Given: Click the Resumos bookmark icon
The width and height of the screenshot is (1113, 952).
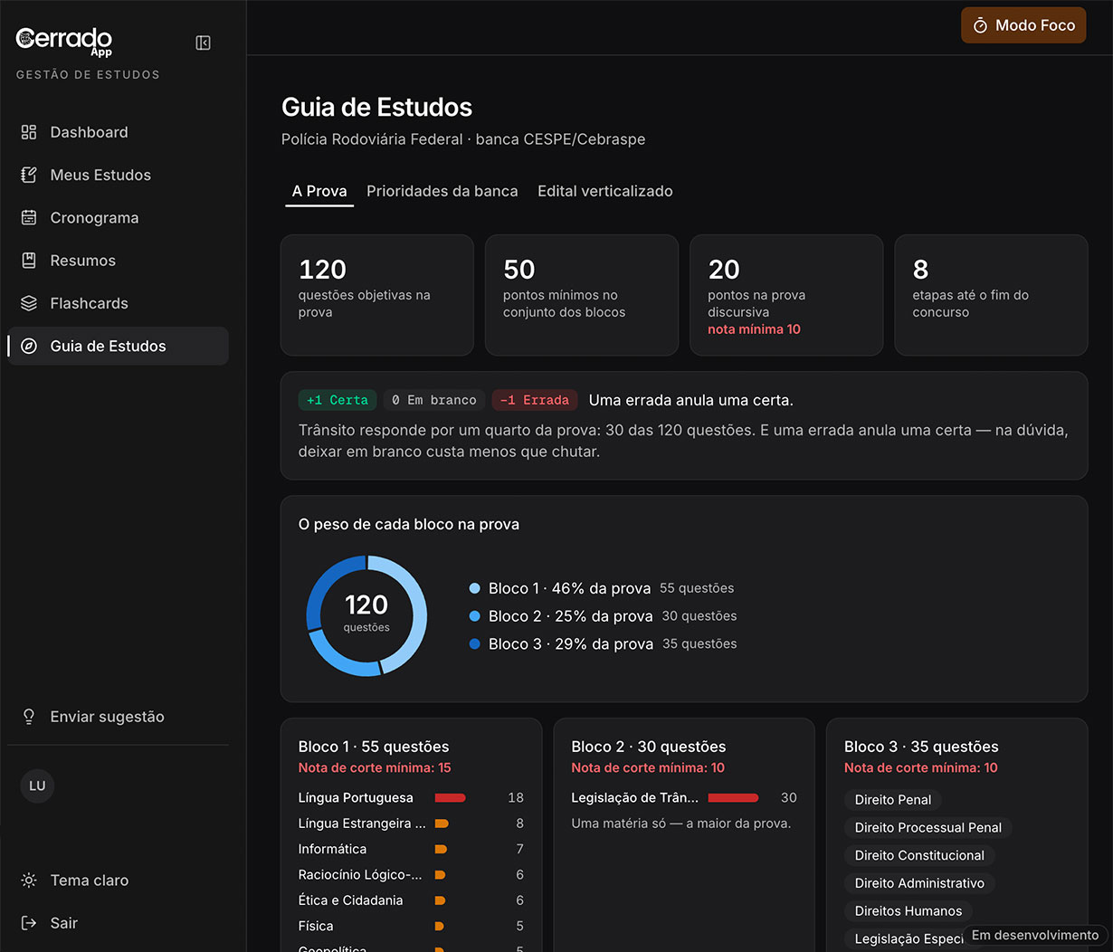Looking at the screenshot, I should coord(29,261).
